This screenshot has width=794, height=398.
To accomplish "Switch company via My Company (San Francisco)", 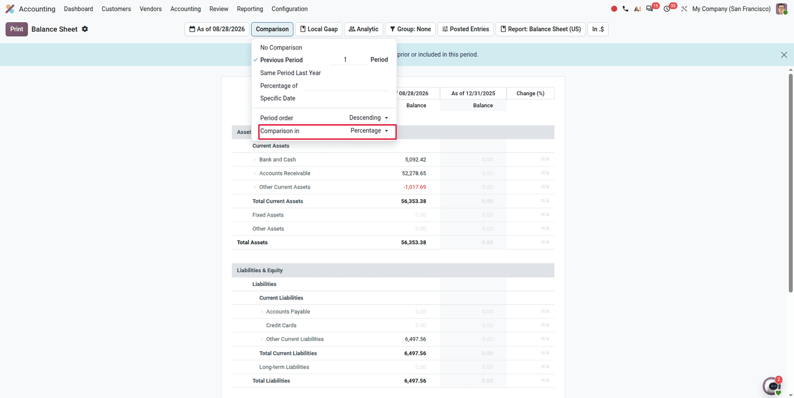I will click(x=731, y=9).
